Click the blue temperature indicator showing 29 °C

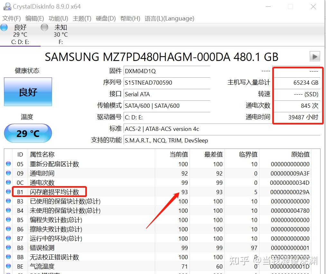coord(28,133)
